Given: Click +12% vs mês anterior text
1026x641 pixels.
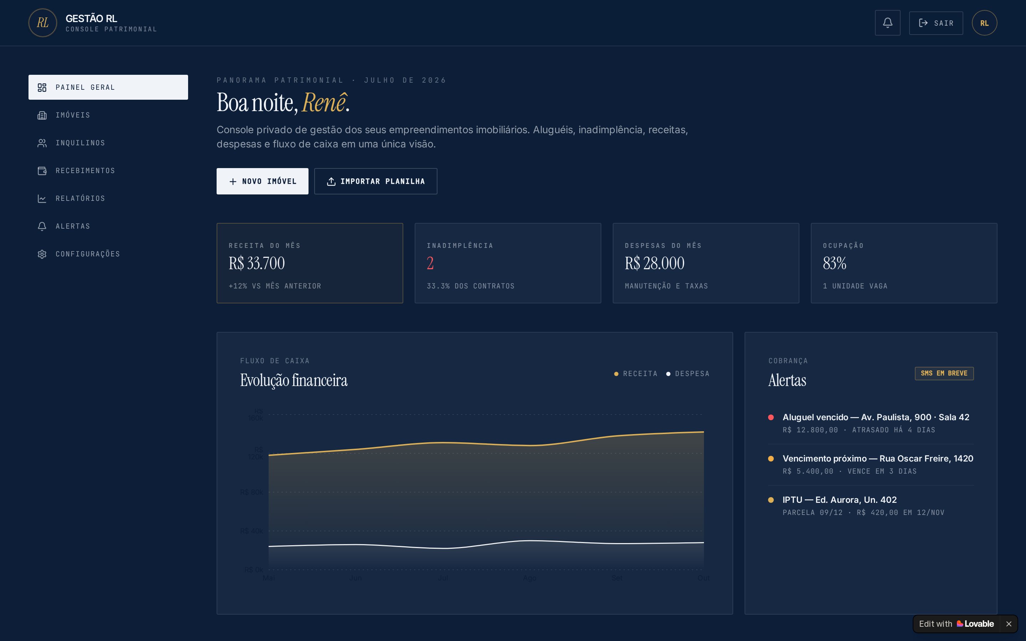Looking at the screenshot, I should pos(275,286).
